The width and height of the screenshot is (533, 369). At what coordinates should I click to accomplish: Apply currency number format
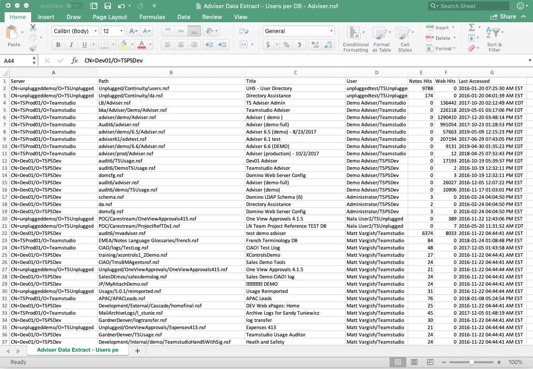click(x=268, y=44)
